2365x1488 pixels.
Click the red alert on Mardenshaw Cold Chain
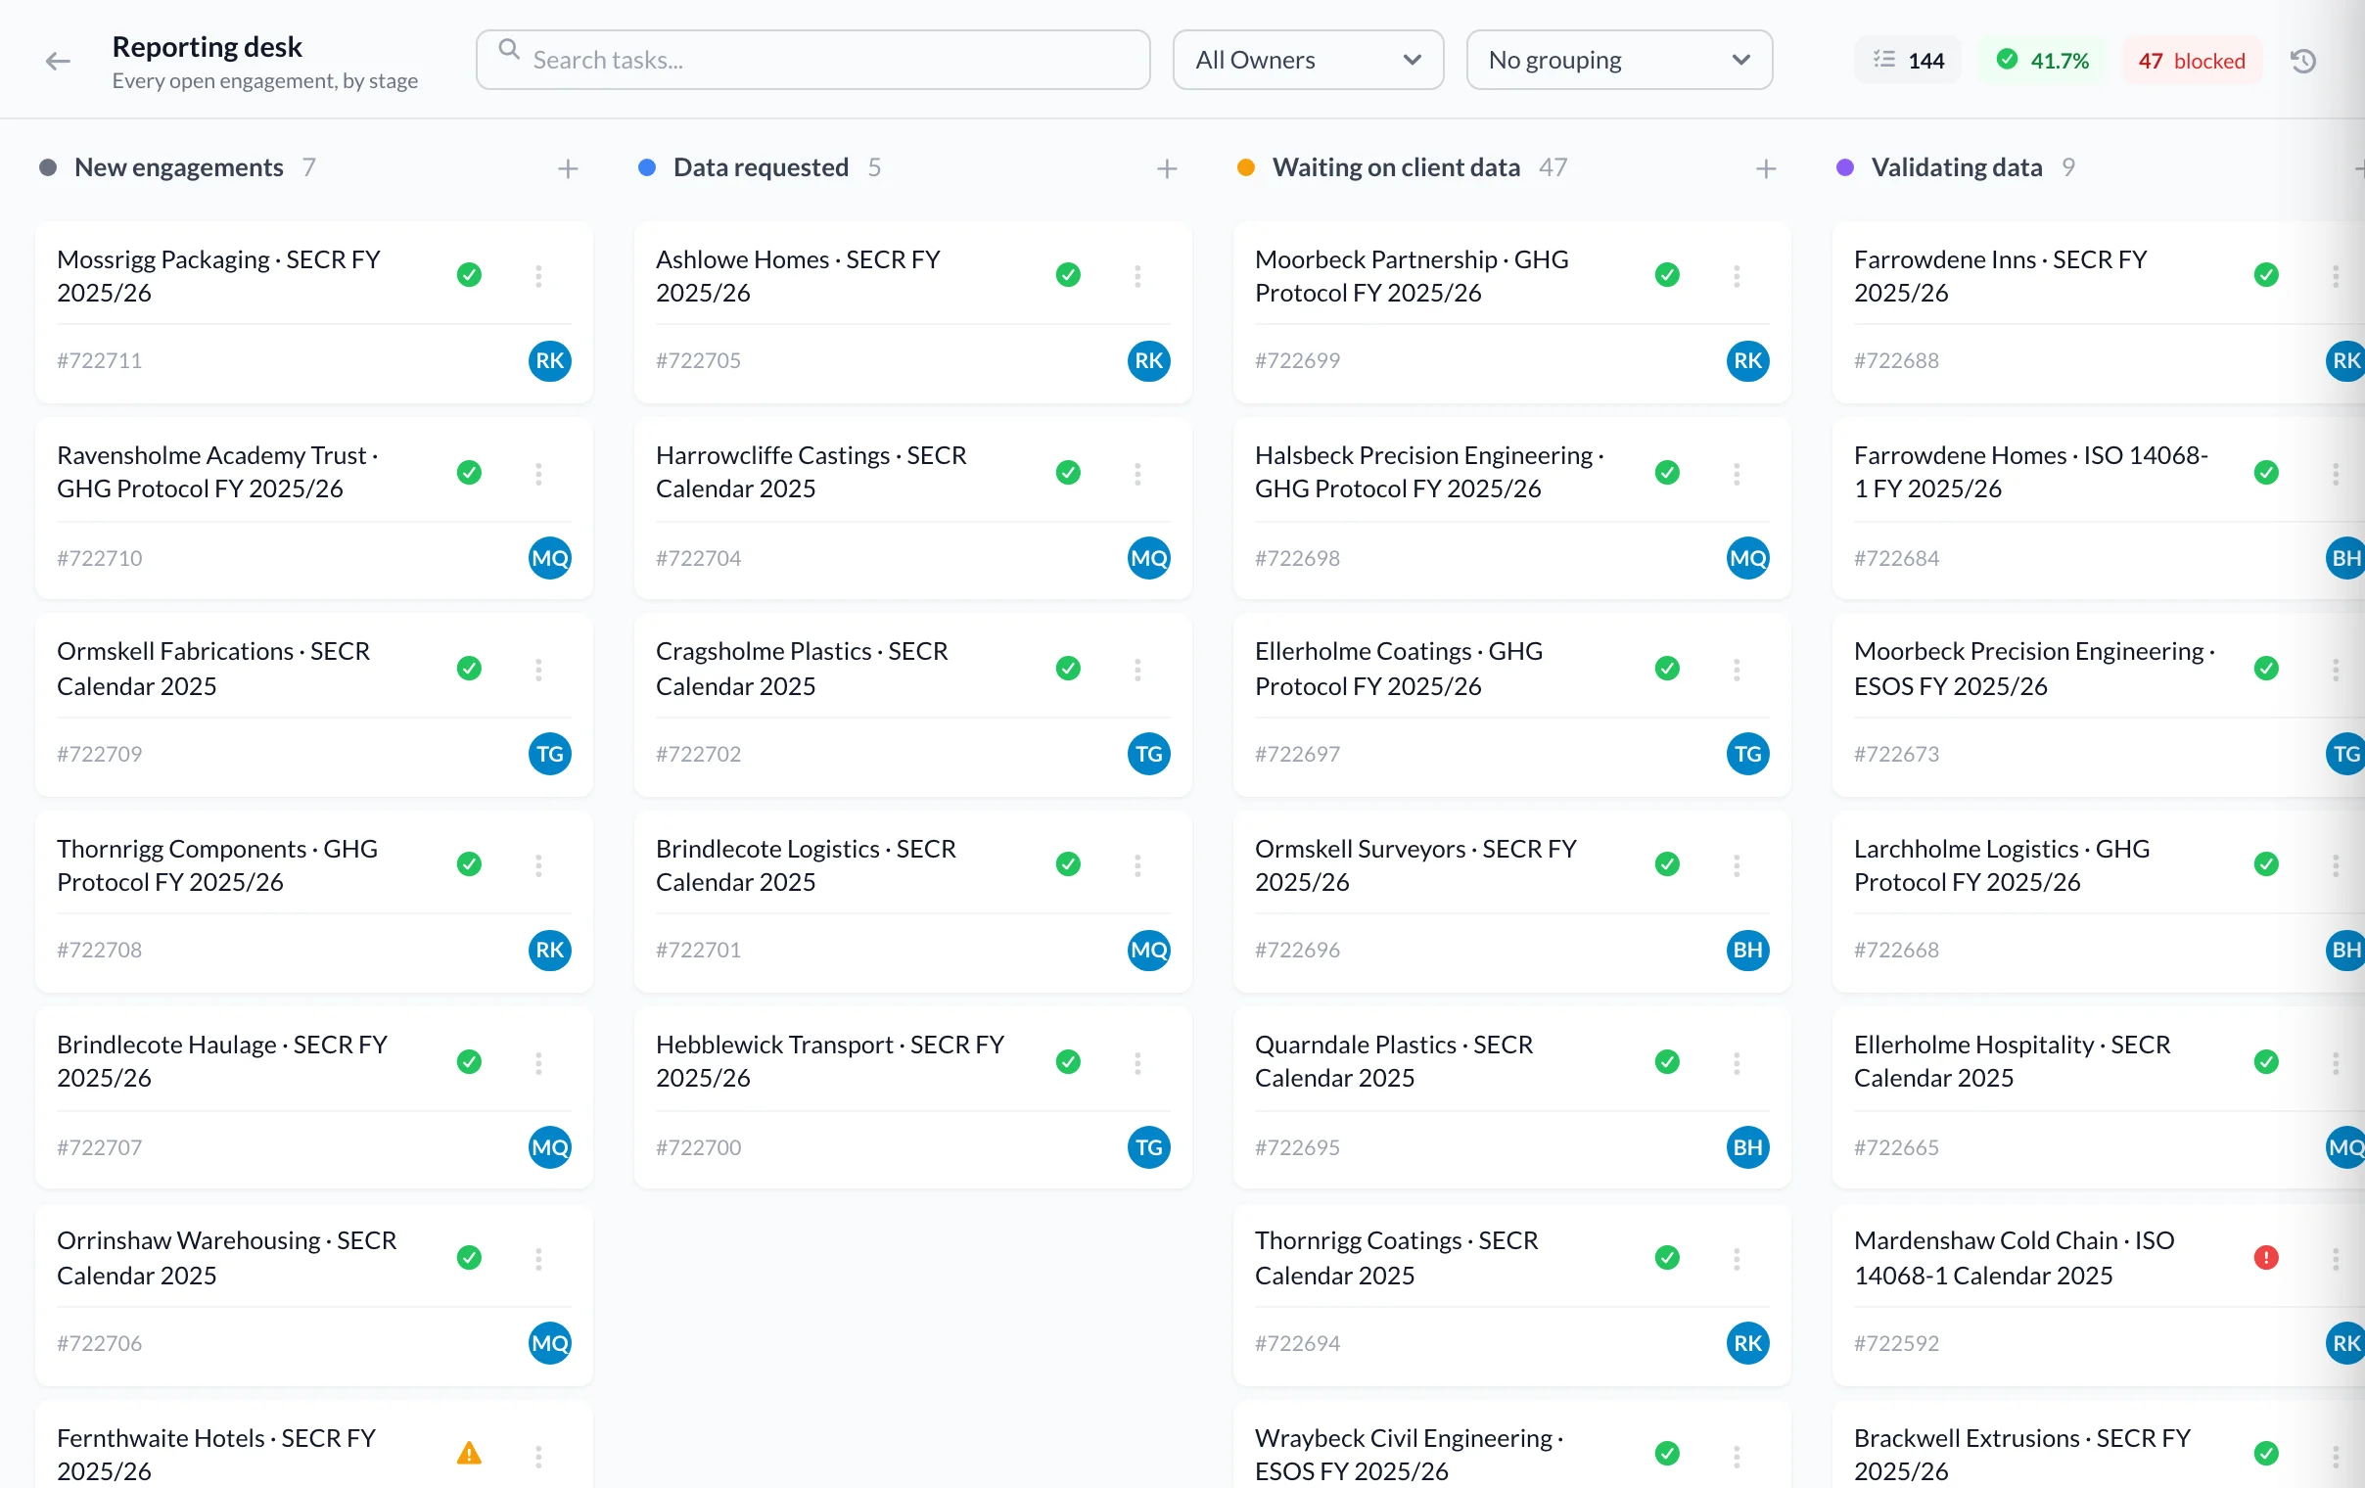pos(2266,1257)
